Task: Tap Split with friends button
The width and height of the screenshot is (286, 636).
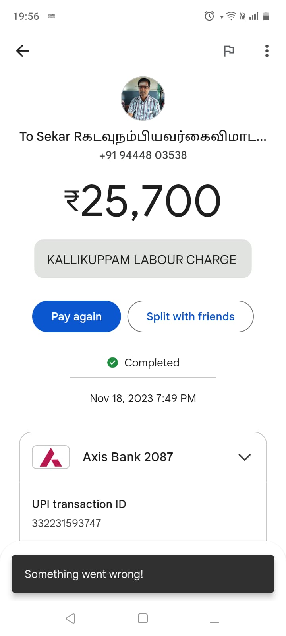Action: coord(191,316)
